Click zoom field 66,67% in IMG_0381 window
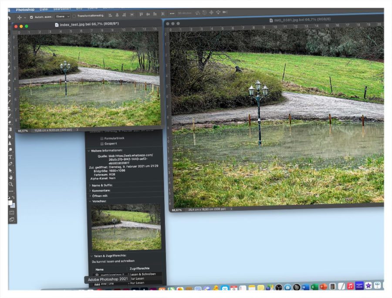 177,210
